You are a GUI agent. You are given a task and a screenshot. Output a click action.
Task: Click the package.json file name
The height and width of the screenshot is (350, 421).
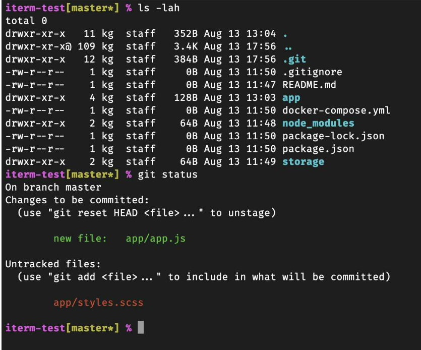[318, 149]
